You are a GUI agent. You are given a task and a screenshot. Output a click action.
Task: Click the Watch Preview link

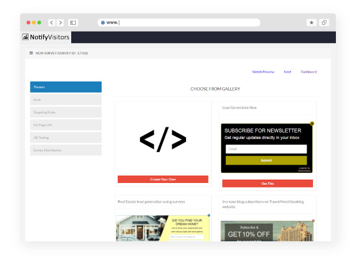[263, 72]
